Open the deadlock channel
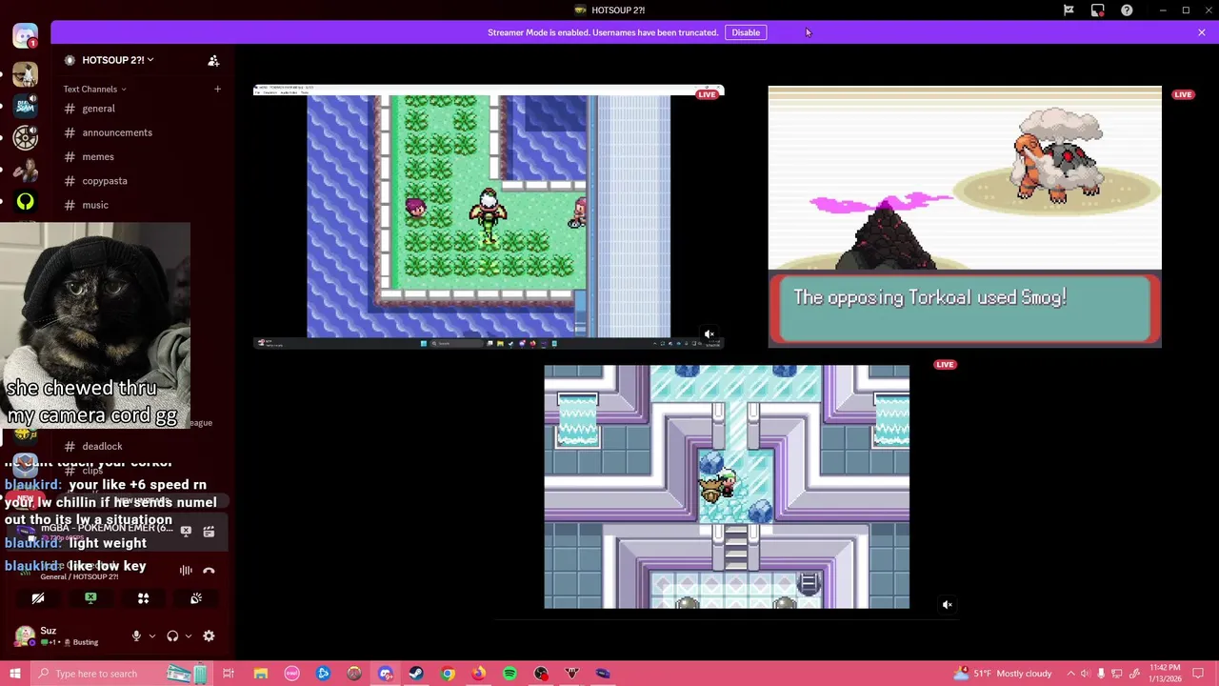 tap(102, 446)
